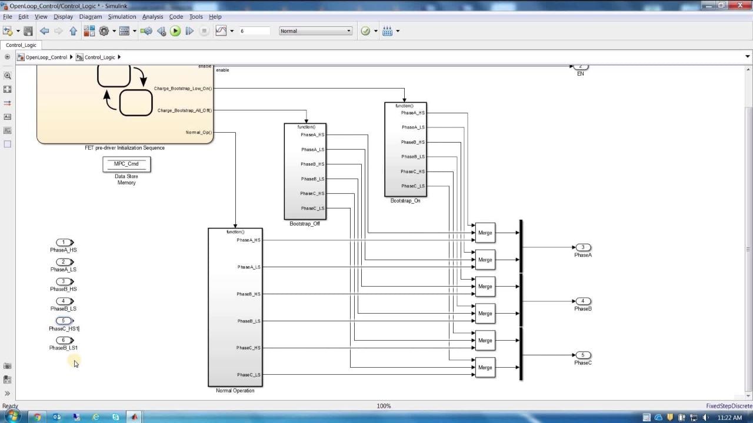This screenshot has width=753, height=423.
Task: Click the Zoom tool in left palette
Action: [7, 76]
